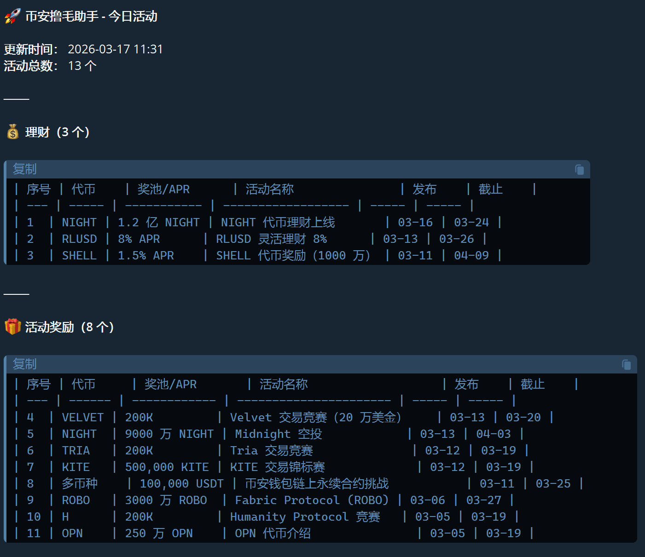This screenshot has height=557, width=645.
Task: Click the Tria 交易竞赛 activity name
Action: [272, 451]
